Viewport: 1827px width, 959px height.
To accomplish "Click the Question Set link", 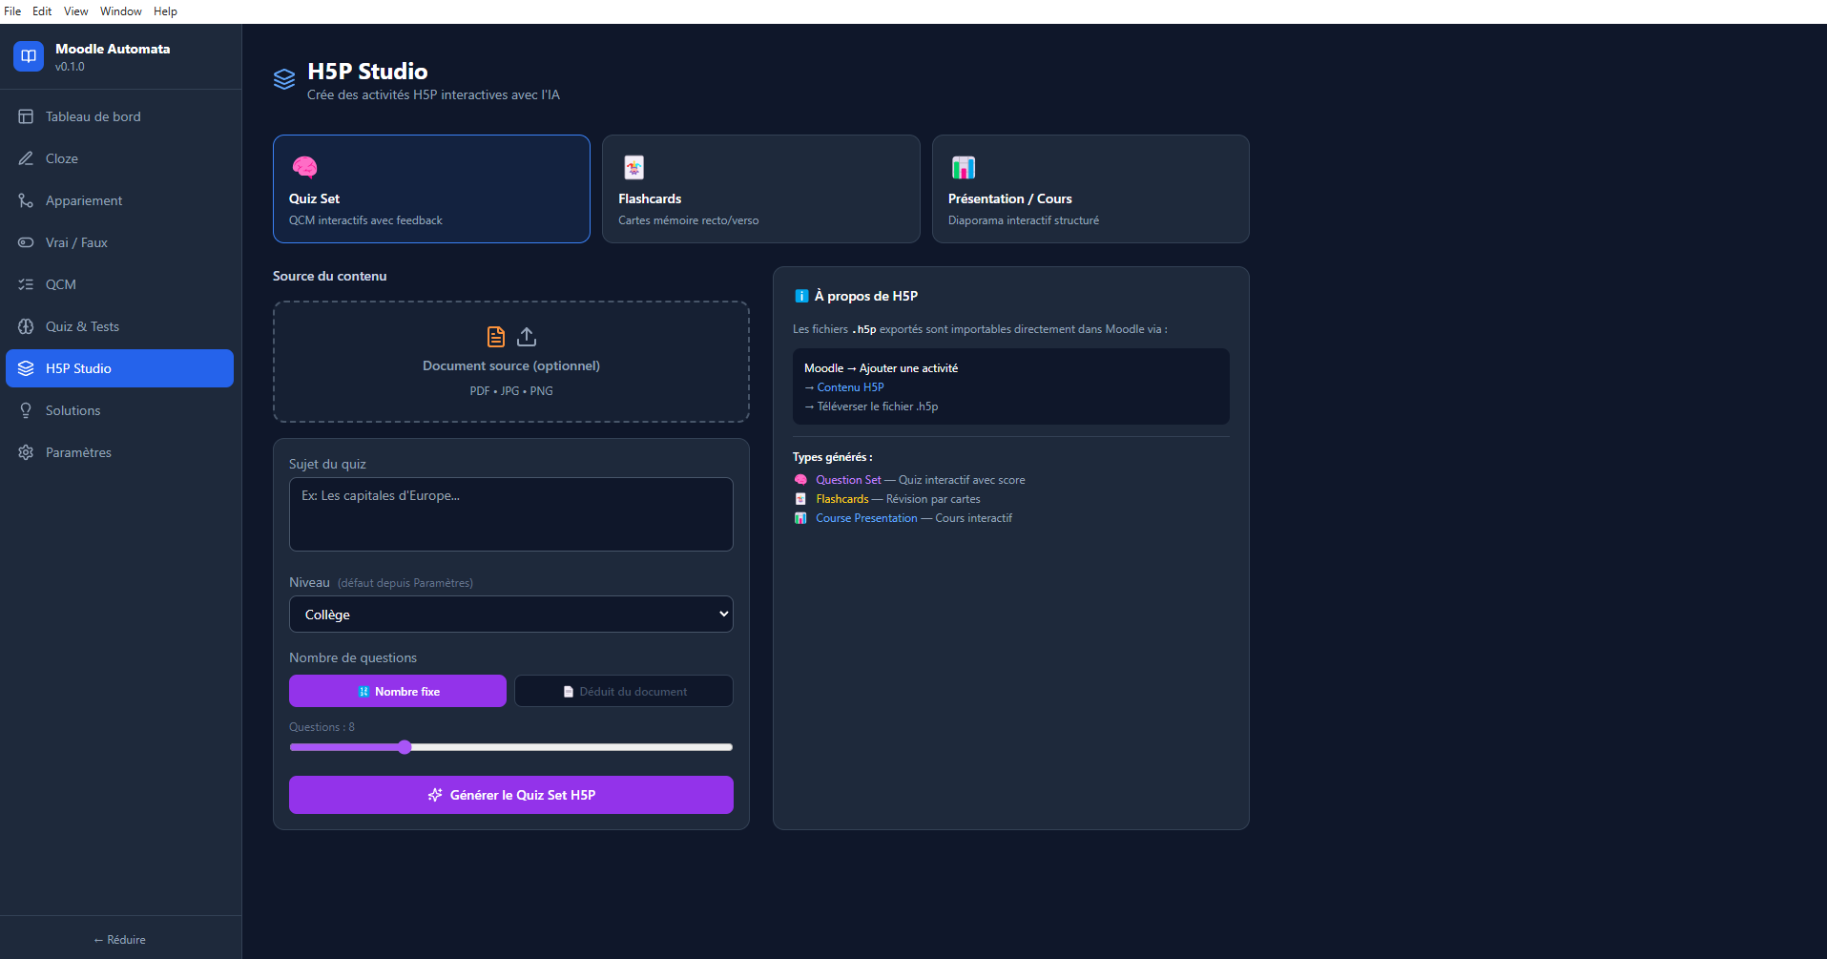I will (848, 480).
